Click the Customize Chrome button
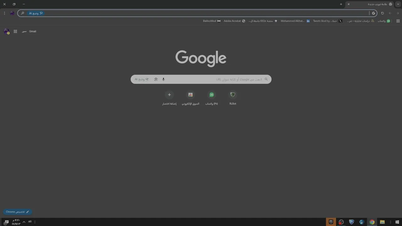402x226 pixels. [x=18, y=212]
